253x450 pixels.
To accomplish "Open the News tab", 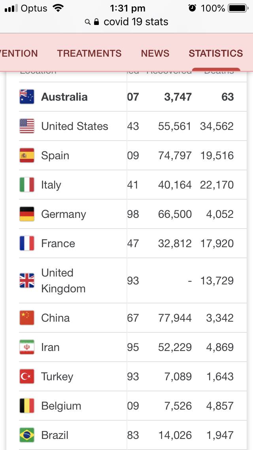I will pos(155,53).
